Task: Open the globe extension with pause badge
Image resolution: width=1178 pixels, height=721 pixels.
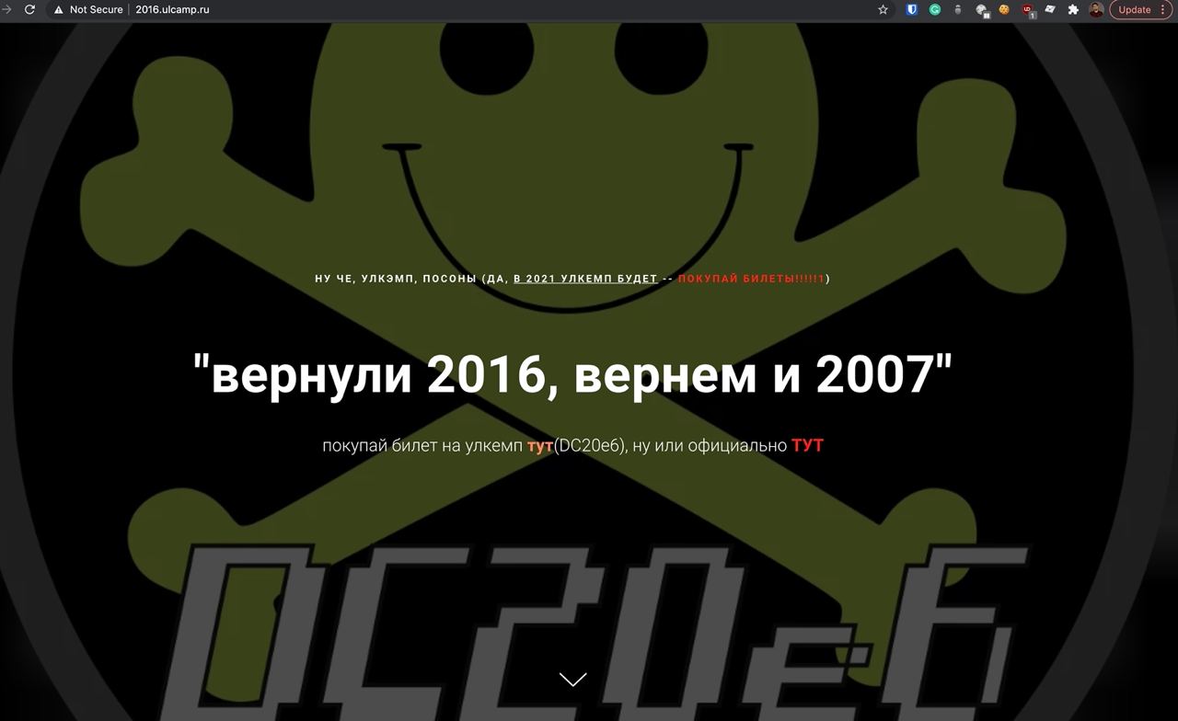Action: (982, 10)
